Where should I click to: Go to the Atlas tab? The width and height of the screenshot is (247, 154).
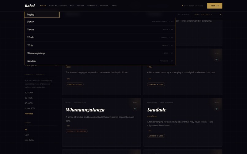43,6
